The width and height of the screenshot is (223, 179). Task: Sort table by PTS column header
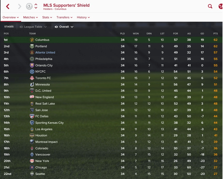coord(216,34)
